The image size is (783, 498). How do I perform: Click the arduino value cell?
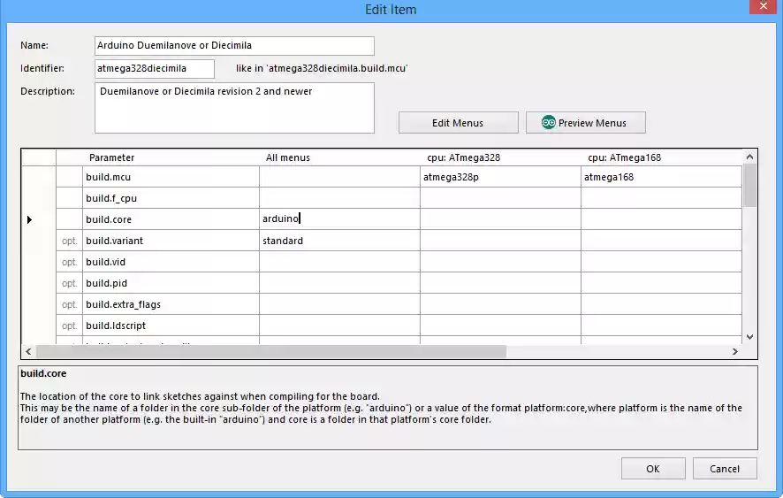tap(339, 219)
